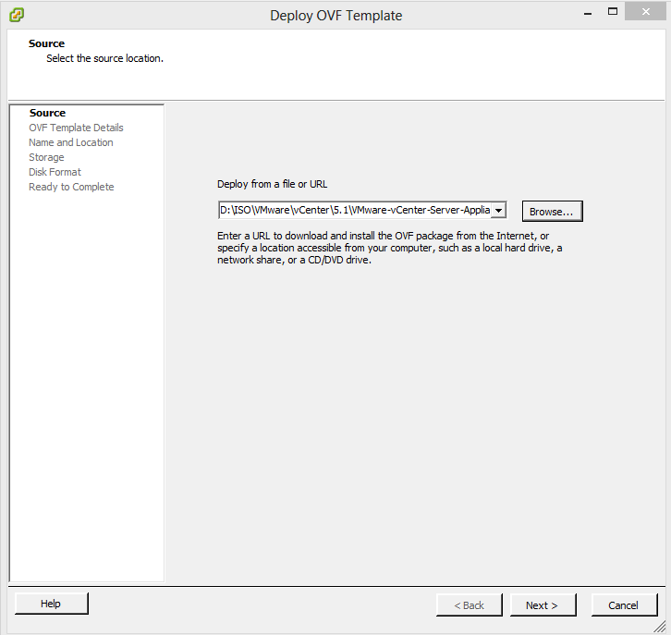Viewport: 671px width, 635px height.
Task: Click the < Back button
Action: click(x=469, y=605)
